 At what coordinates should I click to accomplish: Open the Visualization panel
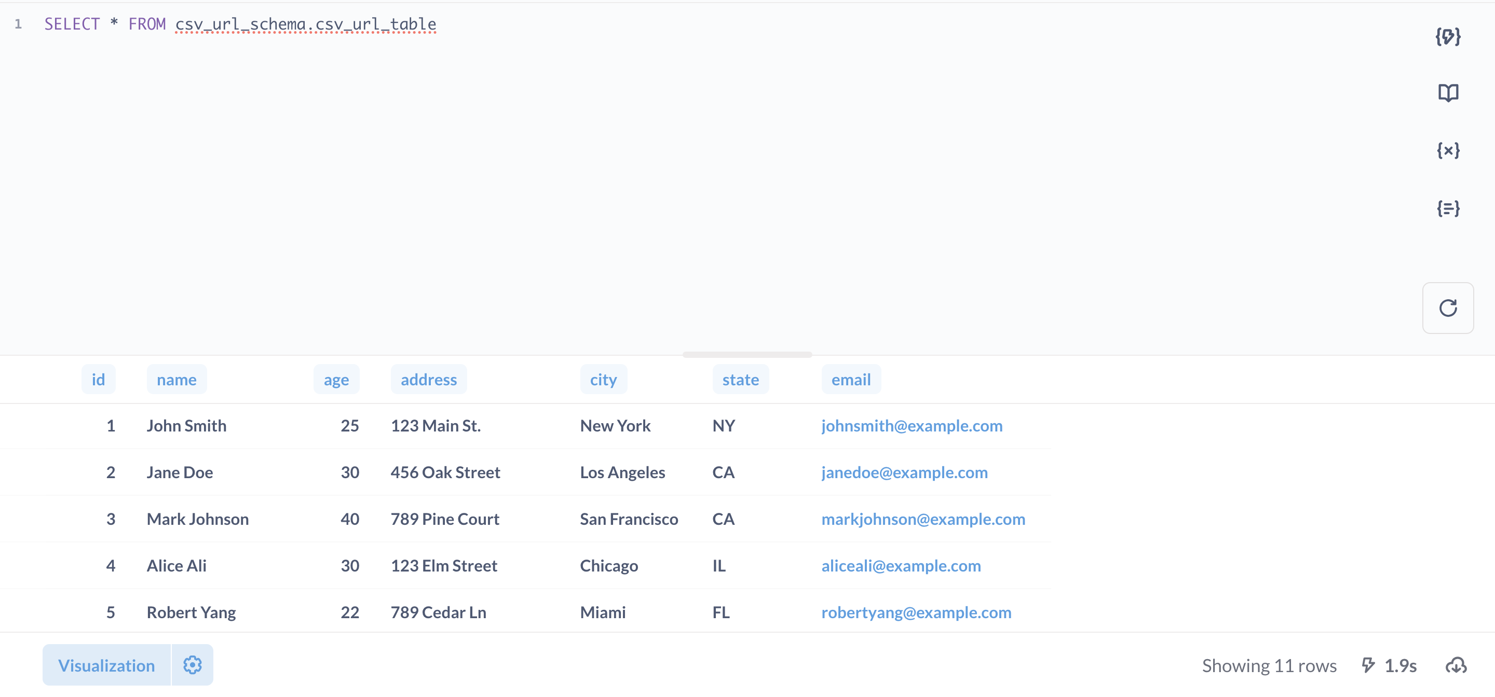click(106, 665)
